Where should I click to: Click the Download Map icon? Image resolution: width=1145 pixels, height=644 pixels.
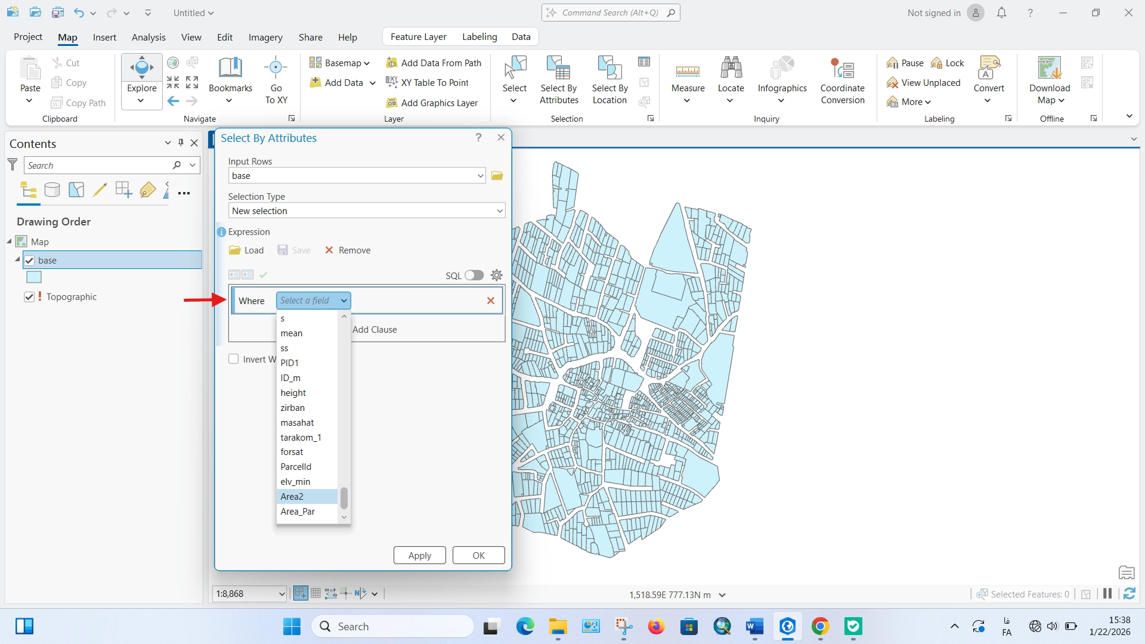click(1049, 68)
